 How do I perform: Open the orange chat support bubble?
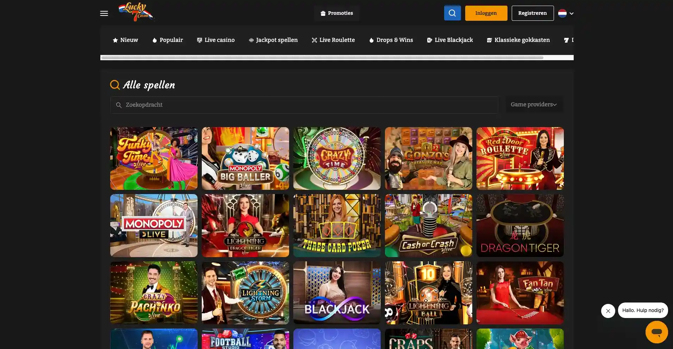tap(656, 332)
